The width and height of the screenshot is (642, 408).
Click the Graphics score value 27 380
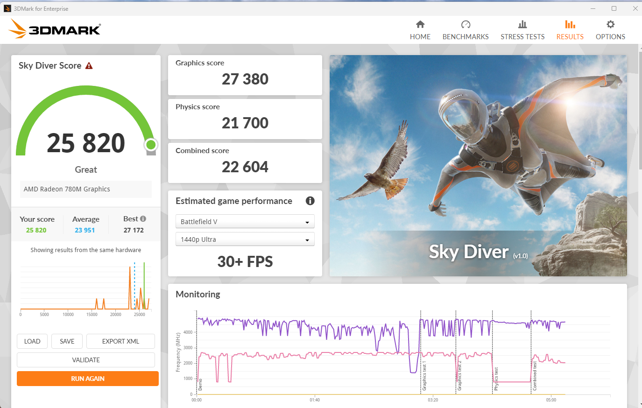[245, 79]
